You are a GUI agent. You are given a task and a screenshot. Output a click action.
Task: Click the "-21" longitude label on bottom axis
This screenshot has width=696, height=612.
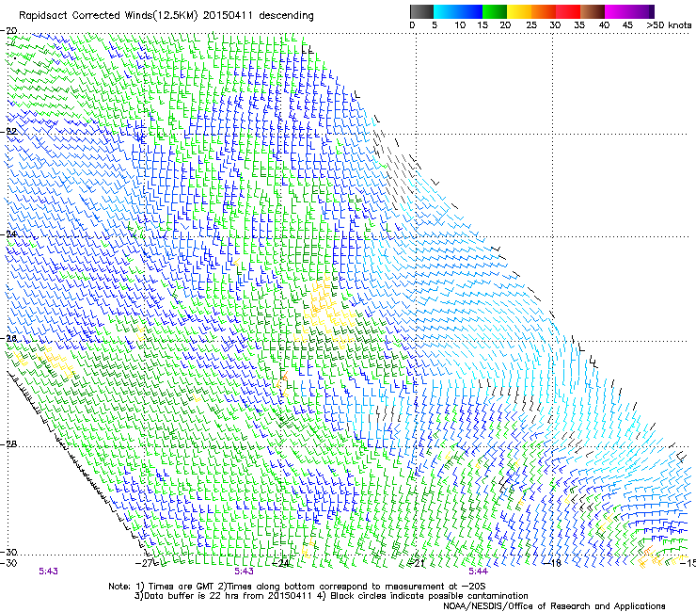click(416, 563)
